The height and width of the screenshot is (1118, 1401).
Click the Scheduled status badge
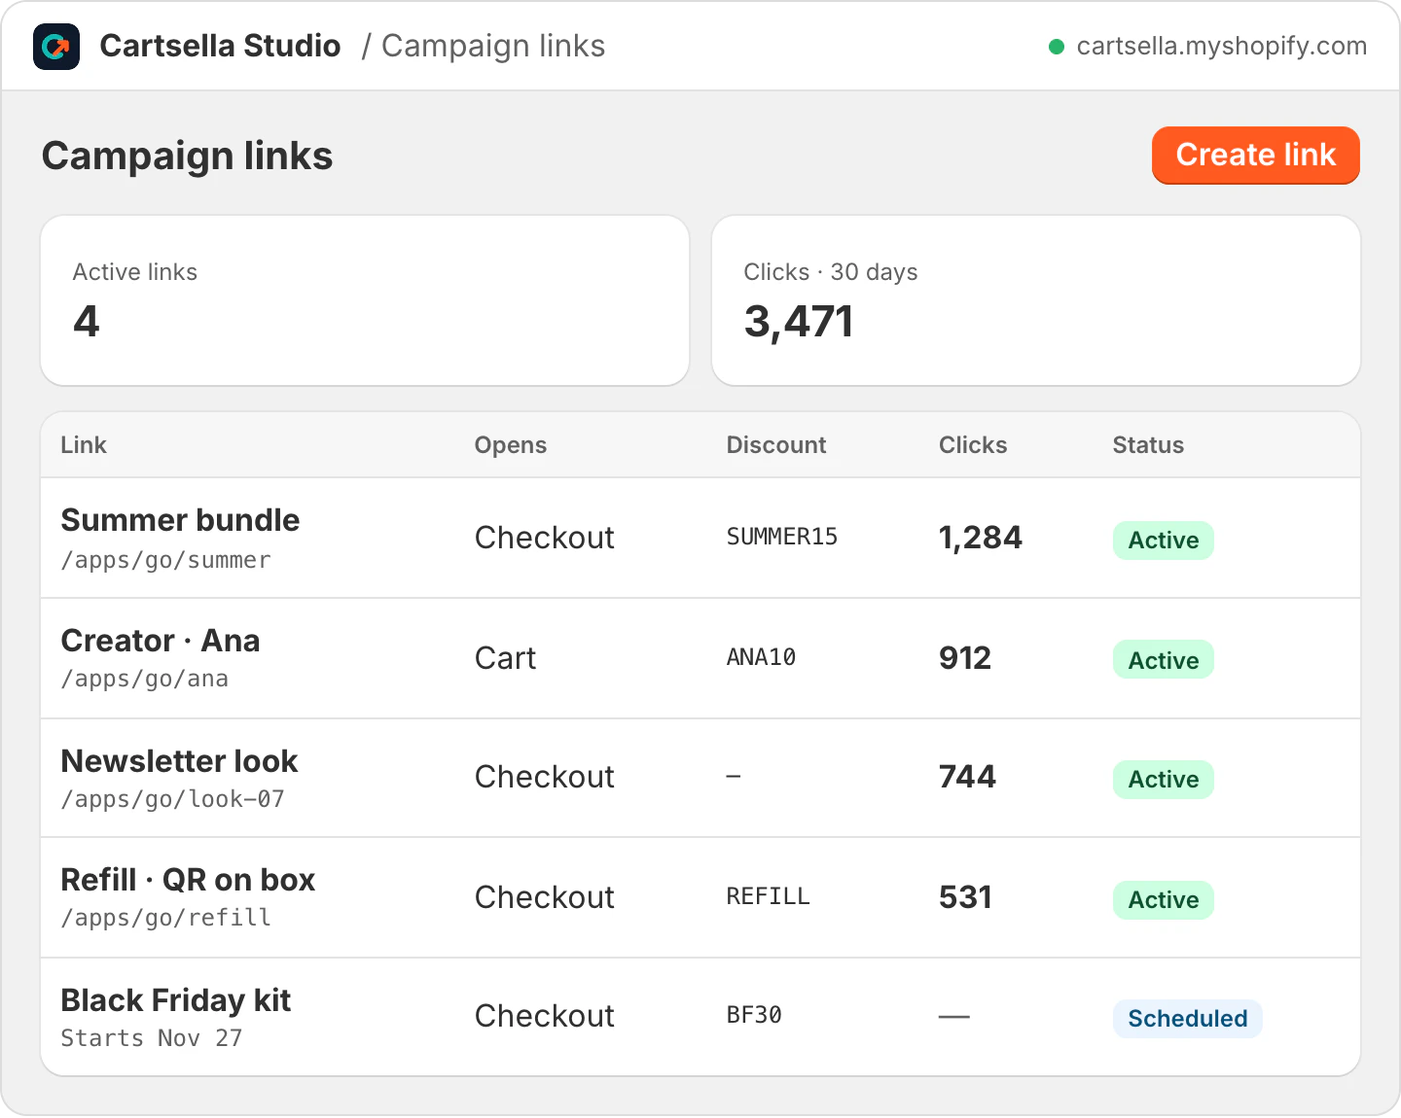click(x=1188, y=1019)
